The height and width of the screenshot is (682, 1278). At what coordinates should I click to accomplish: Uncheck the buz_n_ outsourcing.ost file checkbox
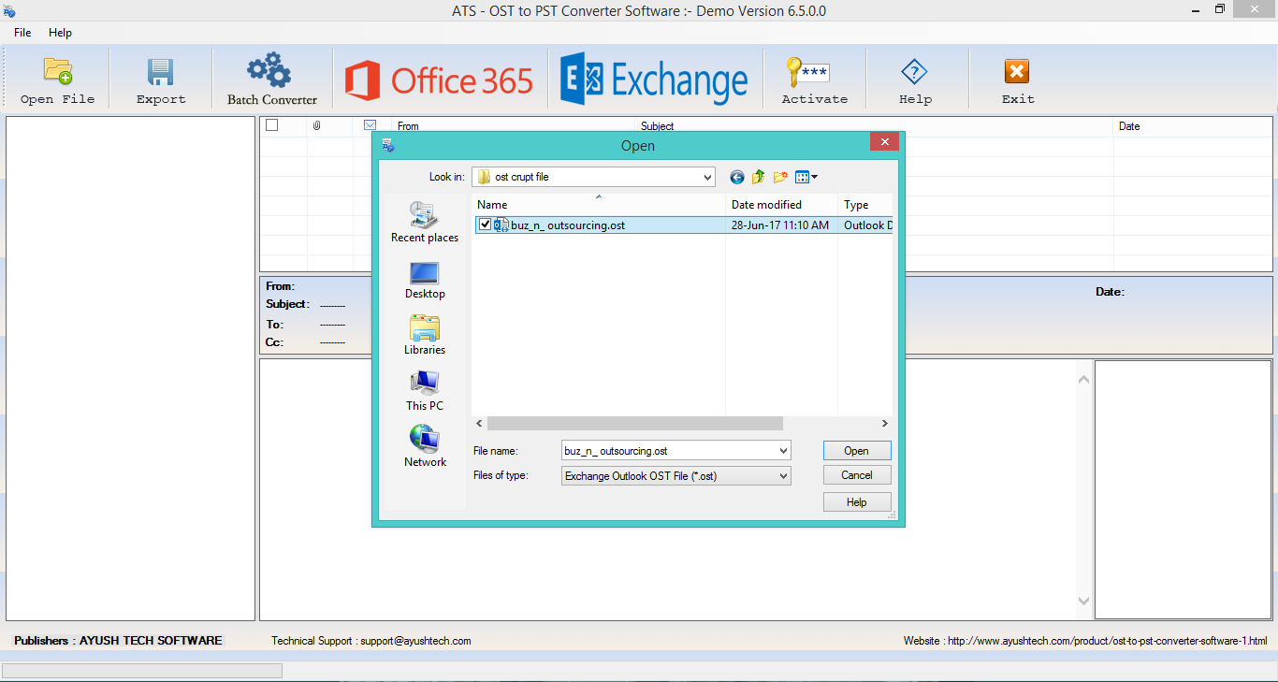pyautogui.click(x=485, y=225)
